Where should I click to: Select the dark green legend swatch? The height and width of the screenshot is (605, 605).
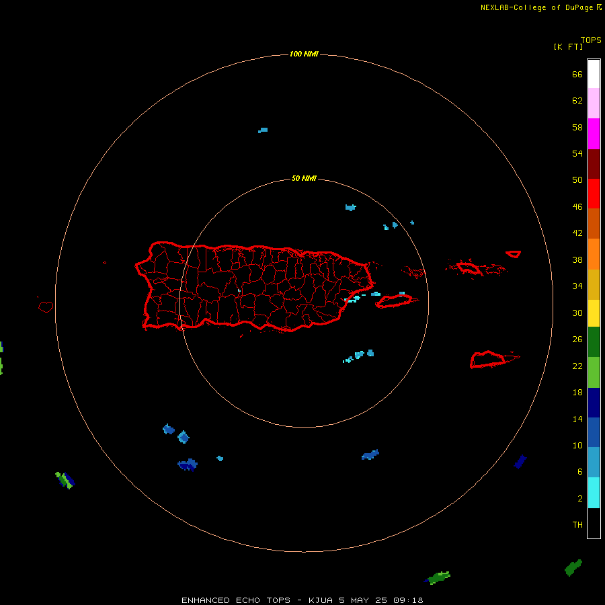[x=594, y=342]
